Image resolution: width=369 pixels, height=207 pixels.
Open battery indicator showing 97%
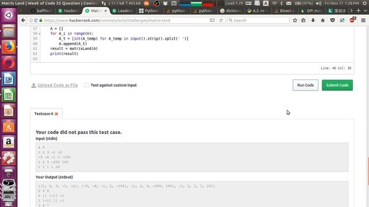click(x=304, y=3)
